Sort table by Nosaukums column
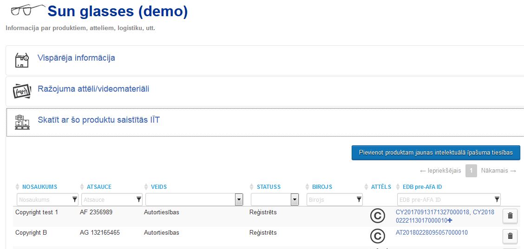The width and height of the screenshot is (524, 249). [39, 187]
